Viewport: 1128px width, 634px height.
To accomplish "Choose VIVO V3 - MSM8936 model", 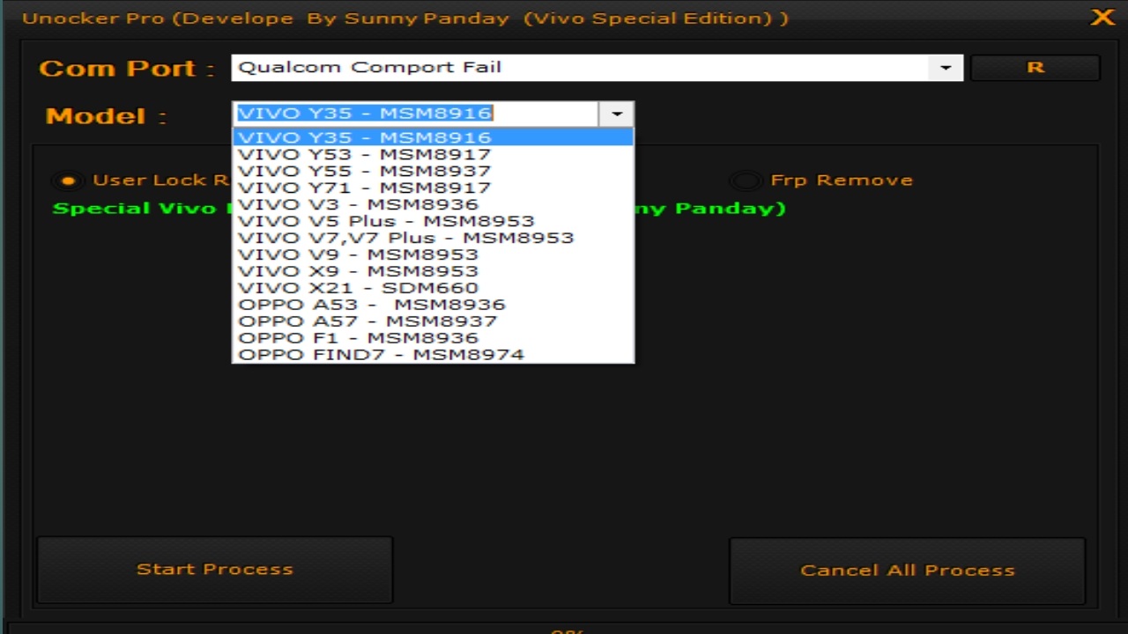I will pos(433,204).
